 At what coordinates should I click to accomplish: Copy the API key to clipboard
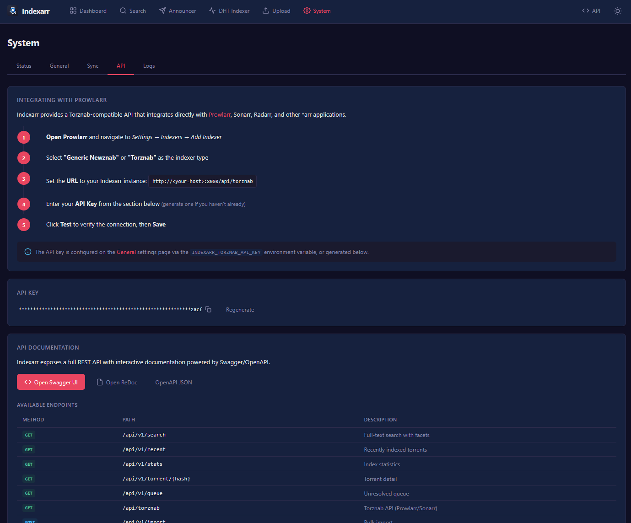[208, 310]
